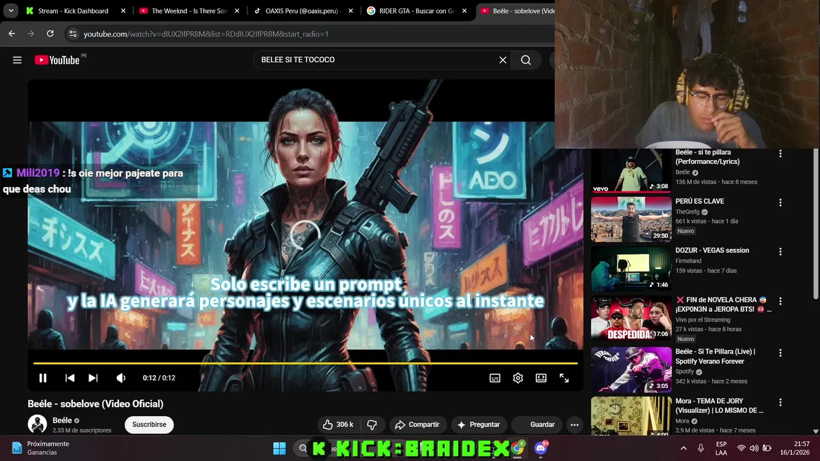Close The Weeknd tab
This screenshot has height=461, width=820.
click(237, 11)
